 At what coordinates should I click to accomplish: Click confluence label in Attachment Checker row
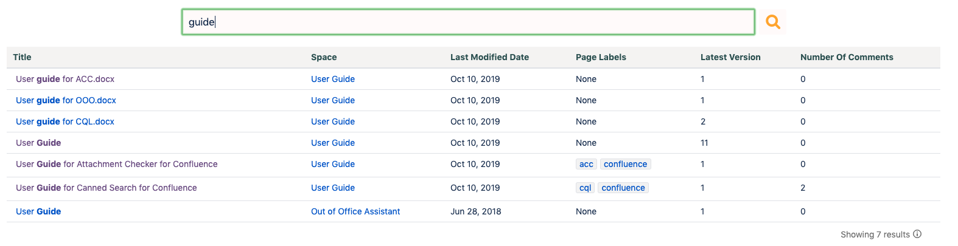pos(625,164)
